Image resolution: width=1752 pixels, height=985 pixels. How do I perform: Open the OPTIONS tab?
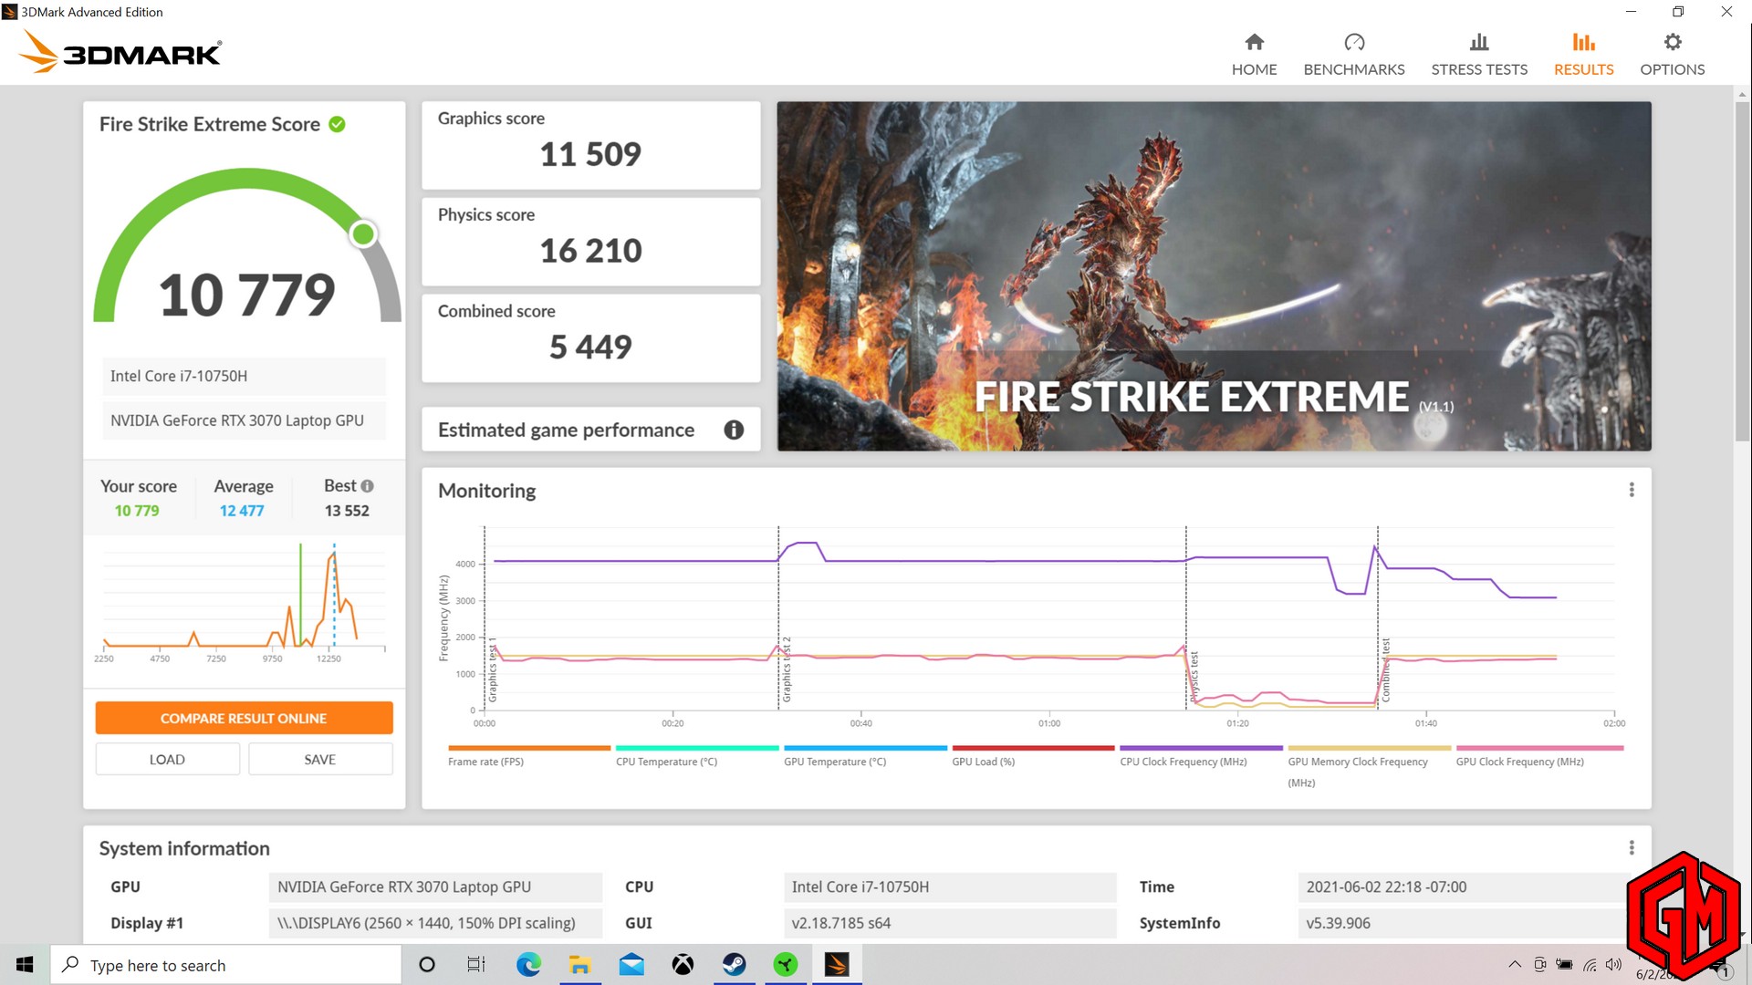tap(1672, 55)
